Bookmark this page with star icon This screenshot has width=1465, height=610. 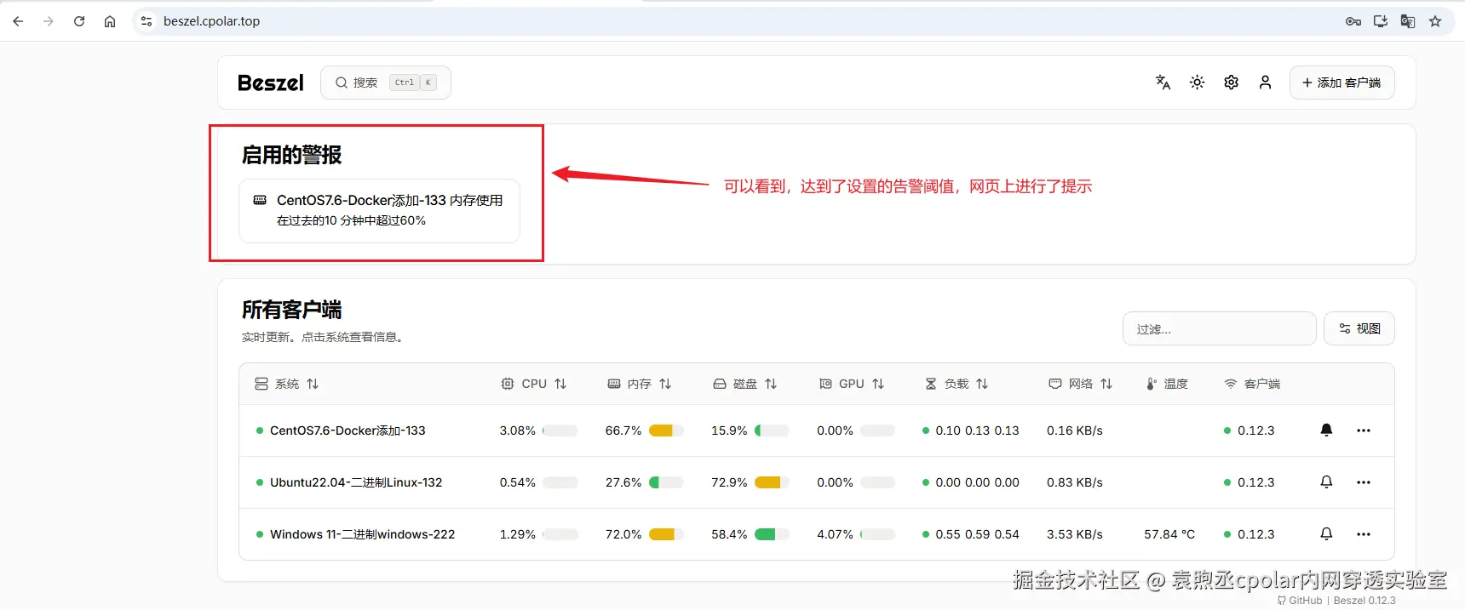pyautogui.click(x=1435, y=21)
